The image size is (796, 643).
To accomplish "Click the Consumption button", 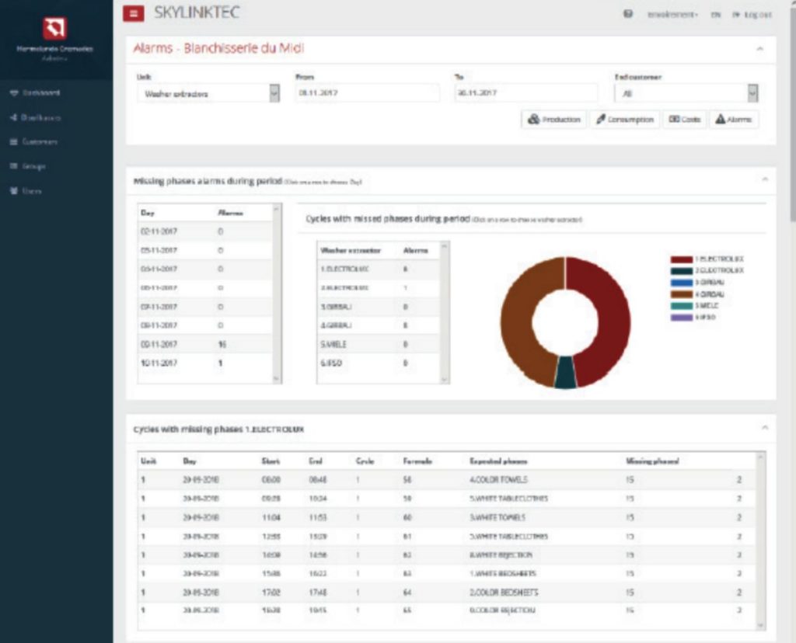I will tap(624, 120).
